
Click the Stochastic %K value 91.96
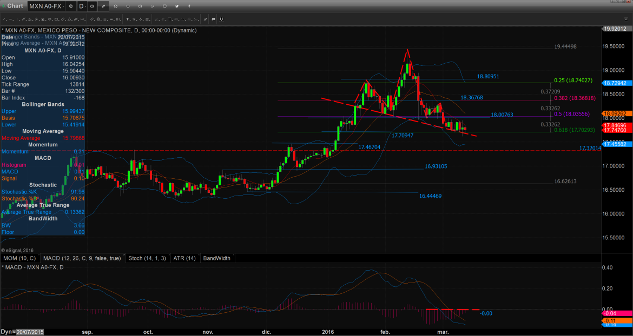click(77, 192)
